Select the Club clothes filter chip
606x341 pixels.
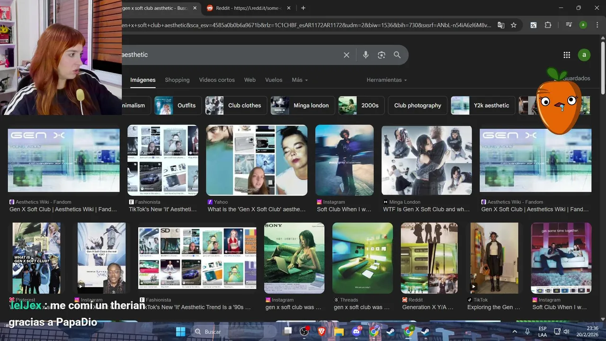(236, 106)
